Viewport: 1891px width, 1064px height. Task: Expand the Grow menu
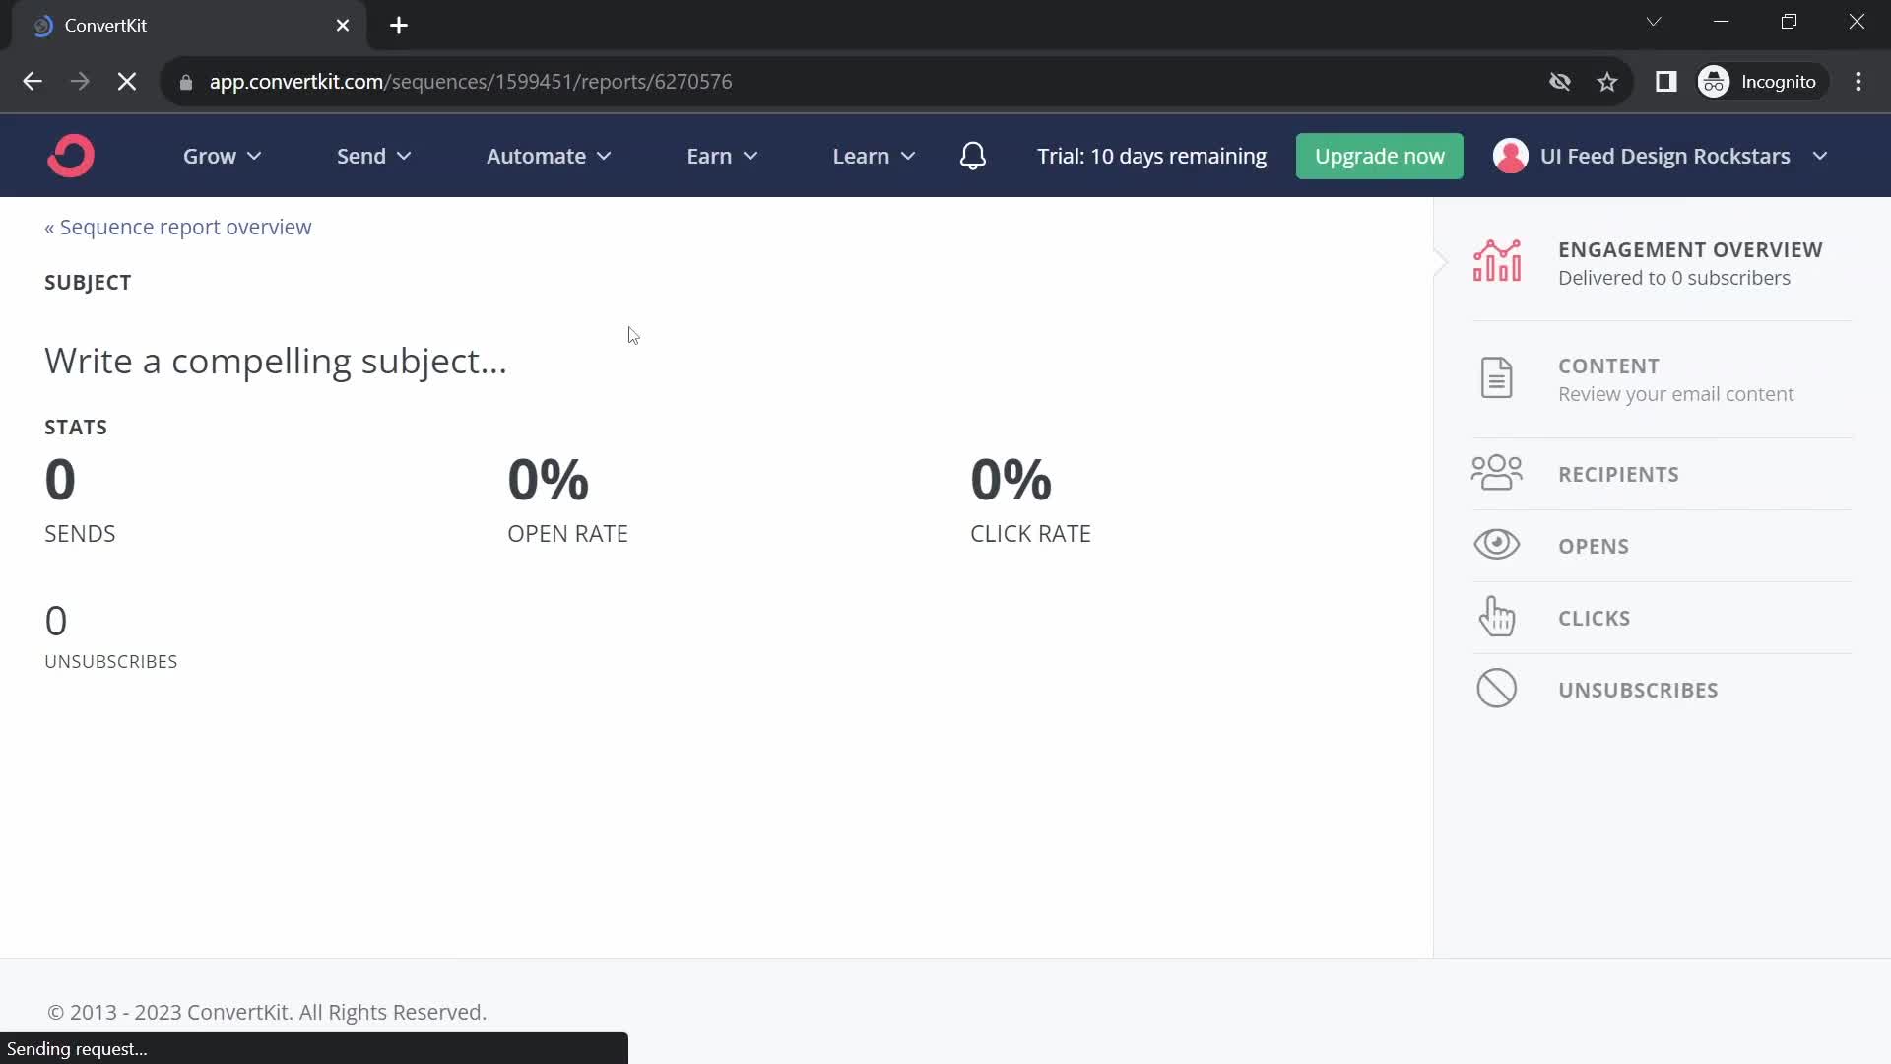click(x=222, y=156)
